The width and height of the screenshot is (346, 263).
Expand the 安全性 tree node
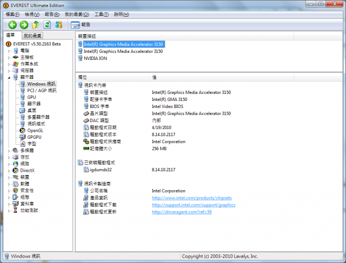point(9,191)
